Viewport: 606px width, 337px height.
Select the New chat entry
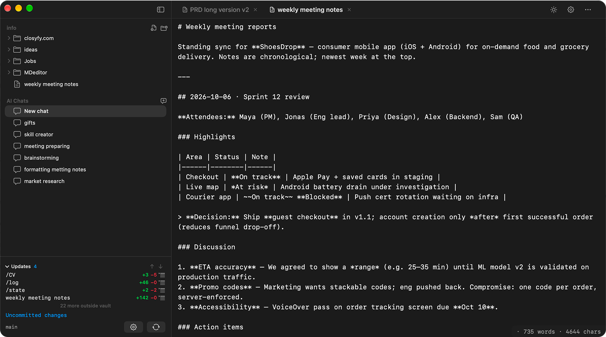tap(86, 111)
